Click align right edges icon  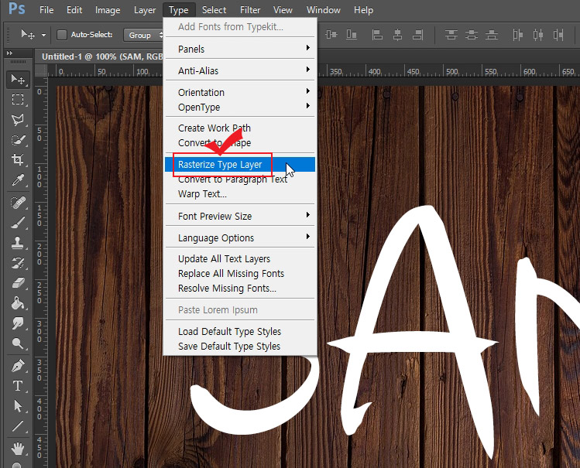click(418, 35)
